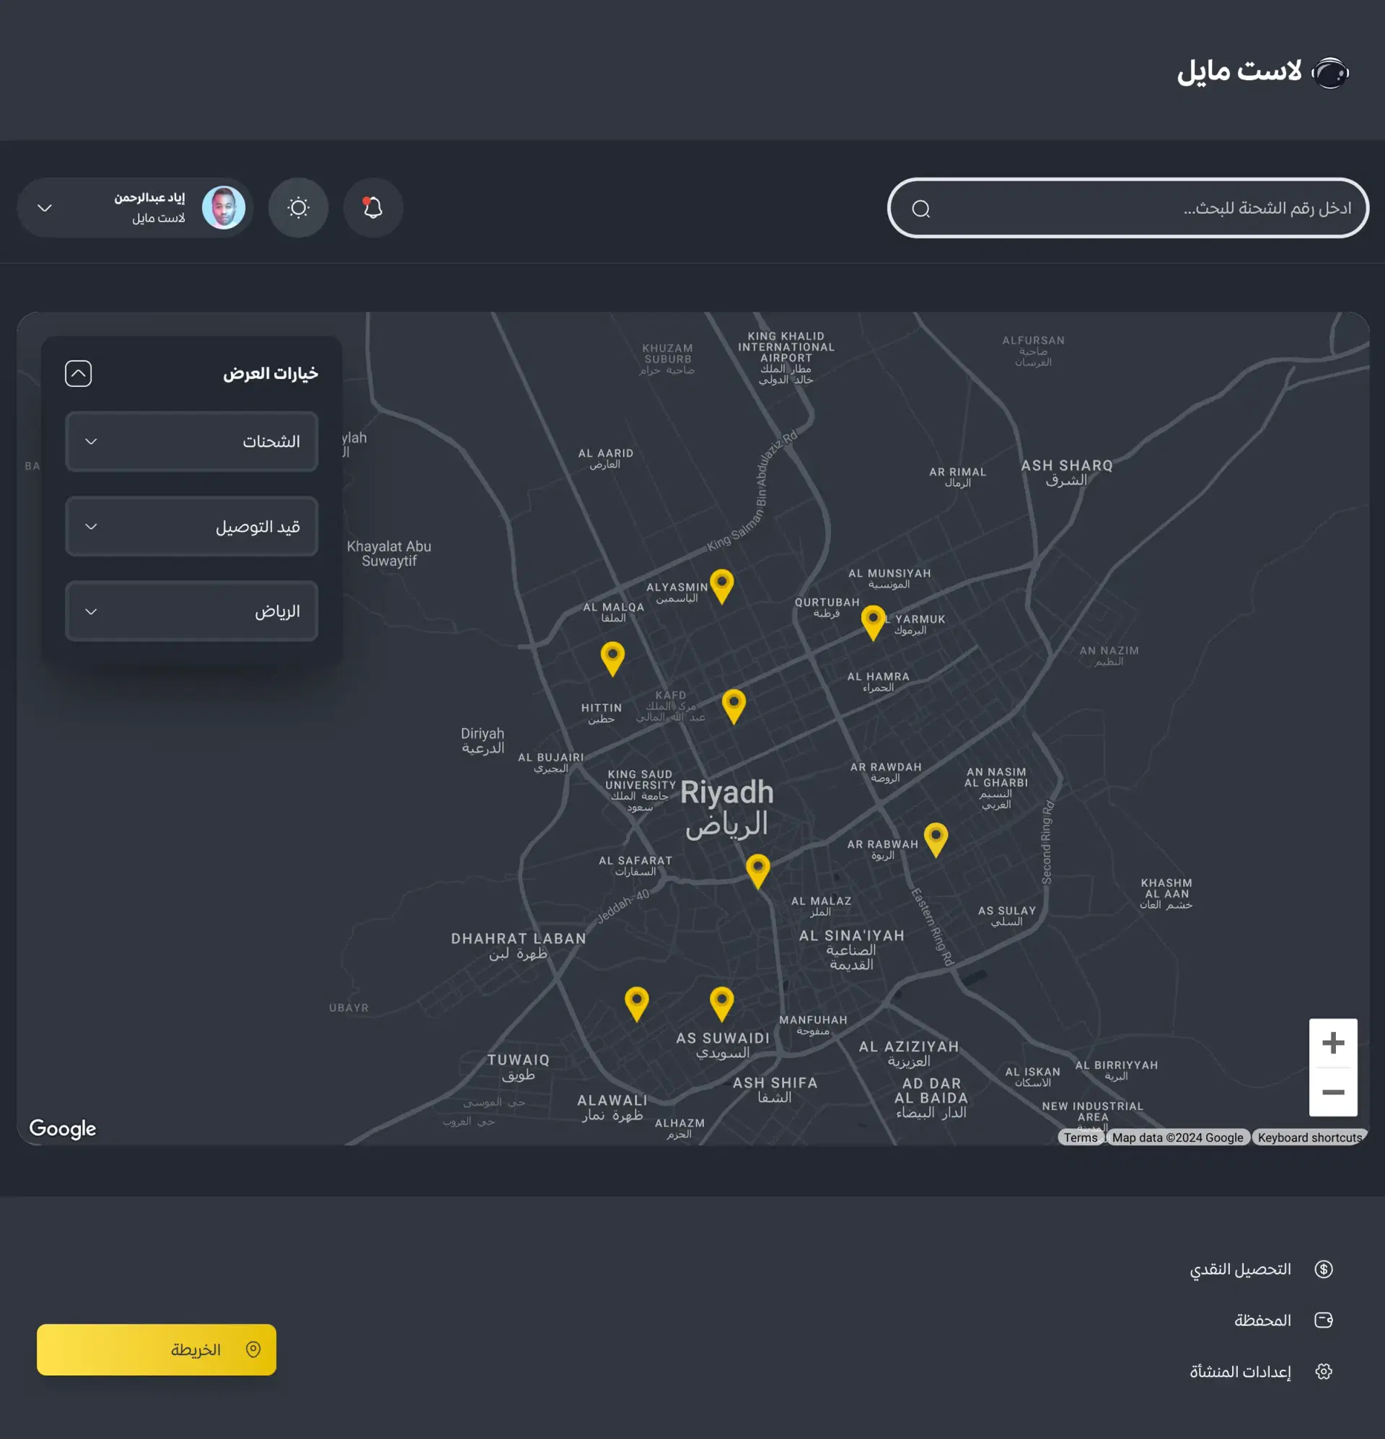The image size is (1385, 1439).
Task: Select map pin near Ar Rabwah
Action: 935,841
